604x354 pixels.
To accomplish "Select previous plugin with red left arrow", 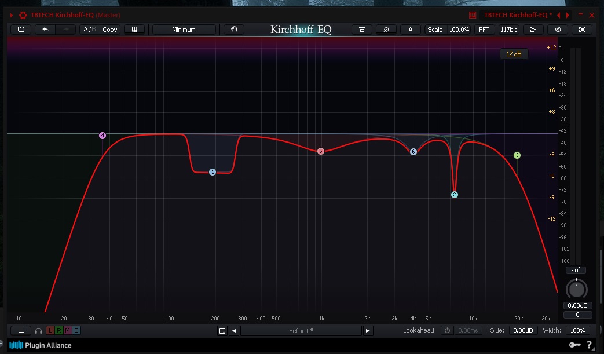I will coord(559,15).
